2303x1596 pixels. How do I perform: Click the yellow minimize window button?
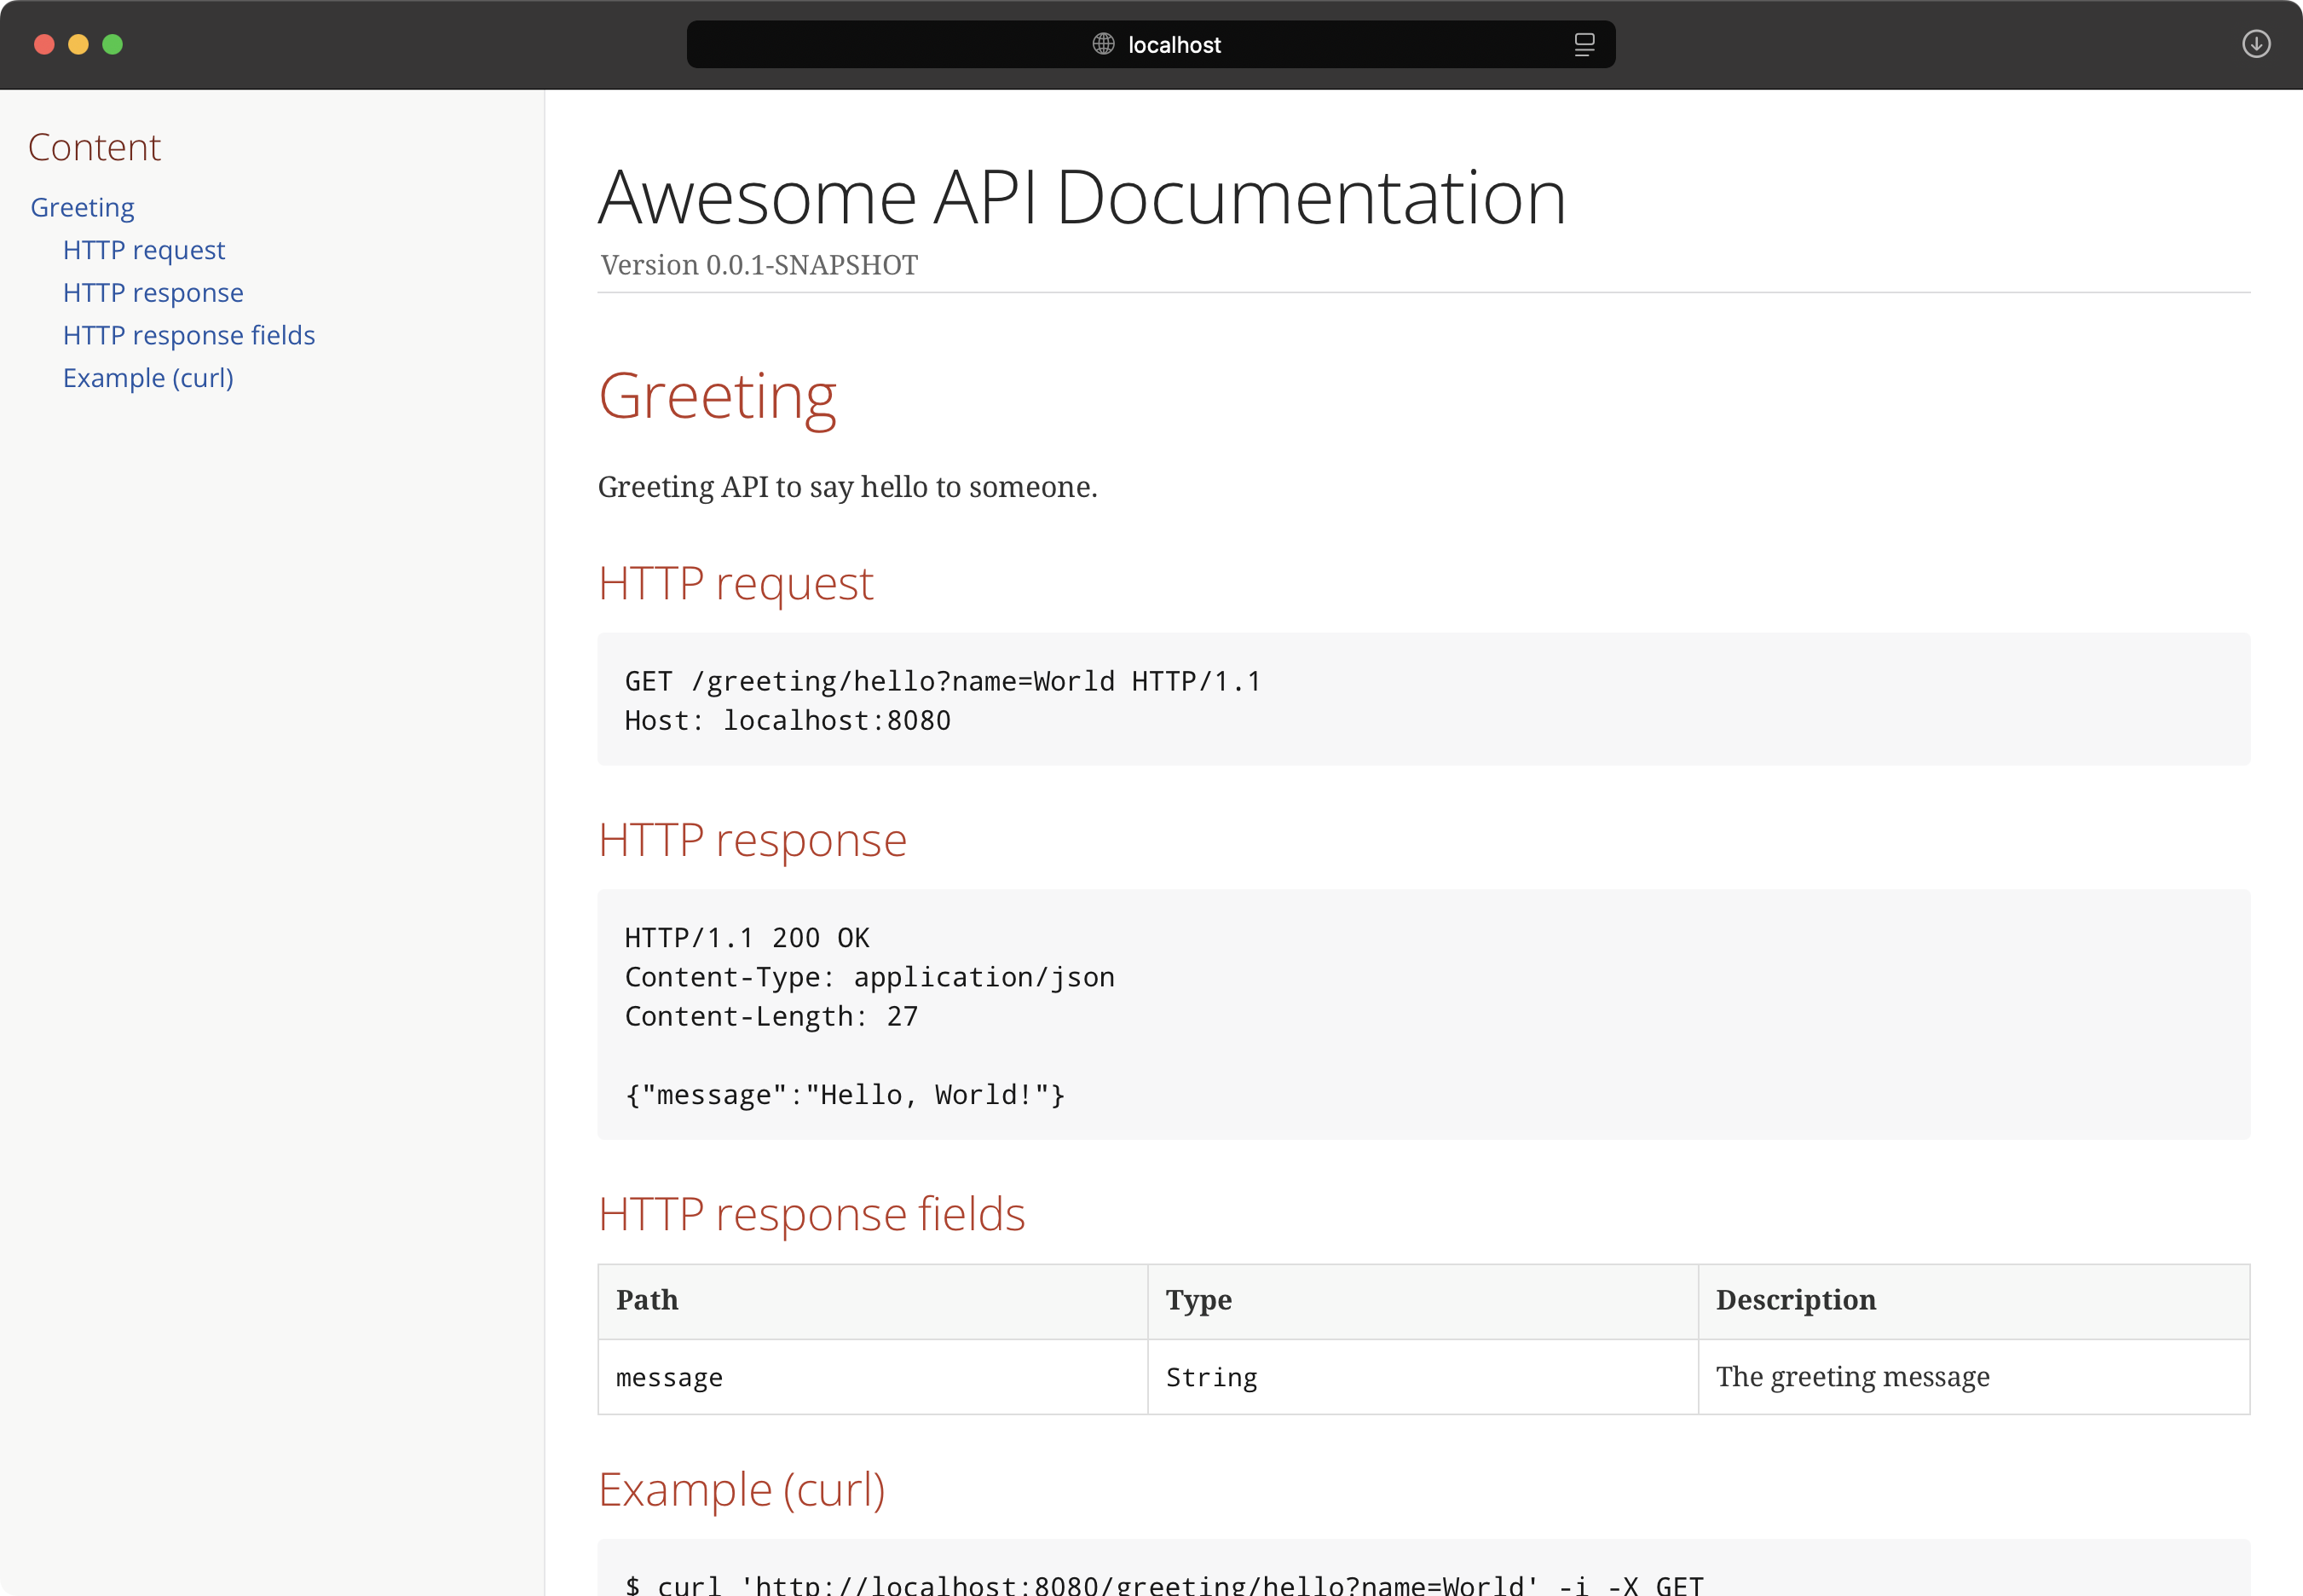78,44
